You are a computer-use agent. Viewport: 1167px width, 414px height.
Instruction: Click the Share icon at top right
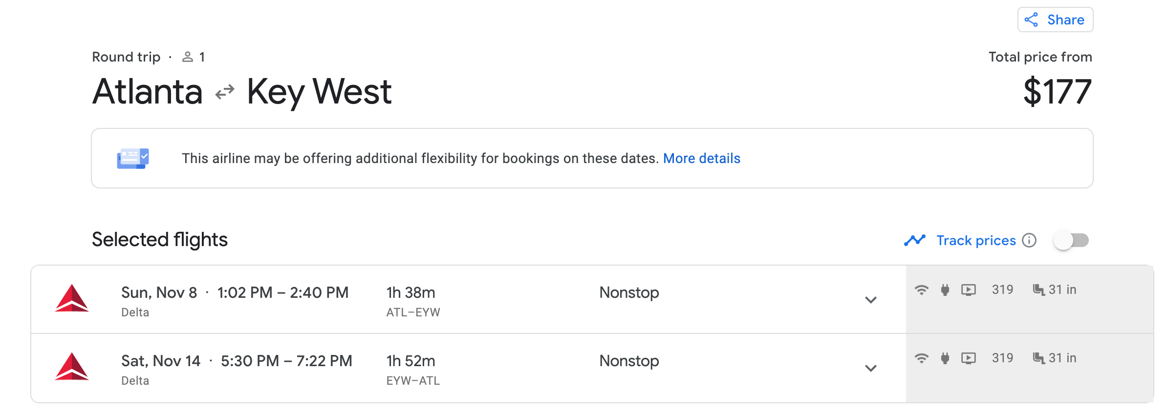click(x=1031, y=20)
